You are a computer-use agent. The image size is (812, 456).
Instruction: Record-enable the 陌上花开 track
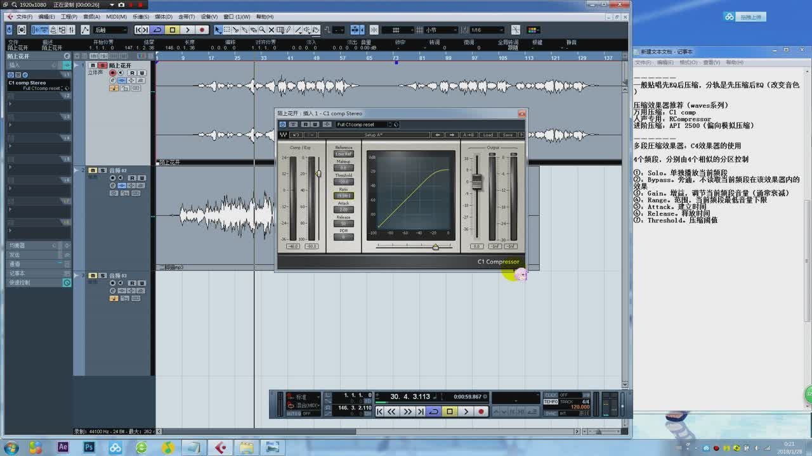113,73
